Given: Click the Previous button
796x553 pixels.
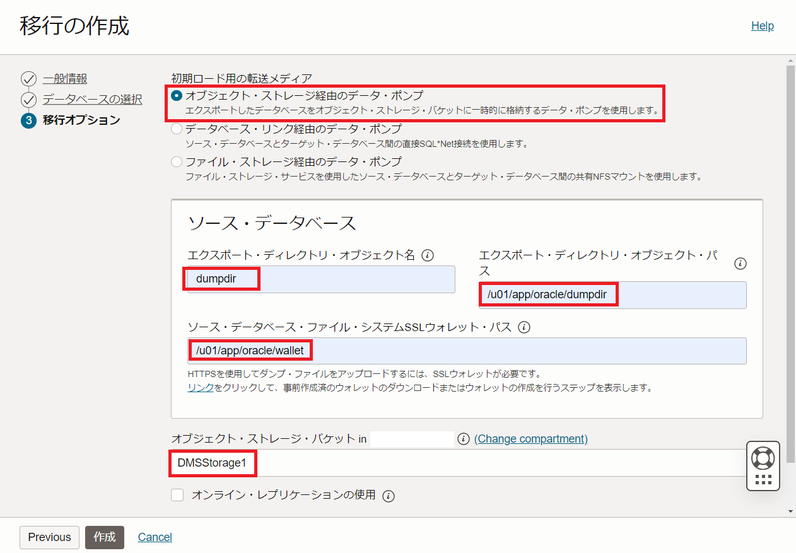Looking at the screenshot, I should click(x=49, y=537).
